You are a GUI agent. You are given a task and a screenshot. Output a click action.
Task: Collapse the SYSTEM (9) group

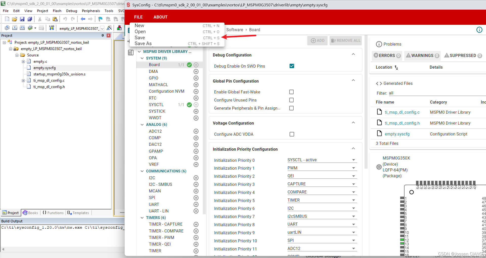point(142,58)
